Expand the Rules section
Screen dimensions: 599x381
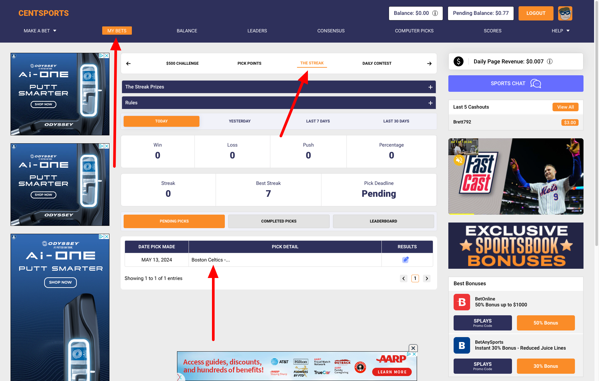(430, 103)
